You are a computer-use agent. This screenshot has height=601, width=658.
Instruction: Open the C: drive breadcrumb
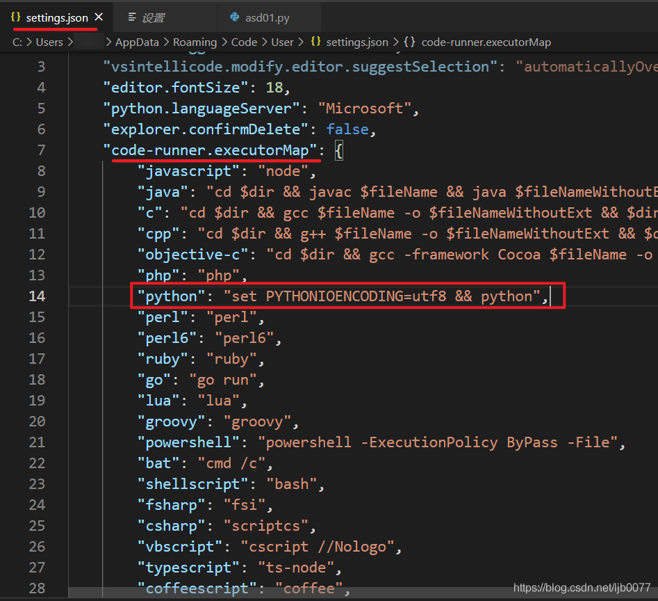tap(17, 42)
